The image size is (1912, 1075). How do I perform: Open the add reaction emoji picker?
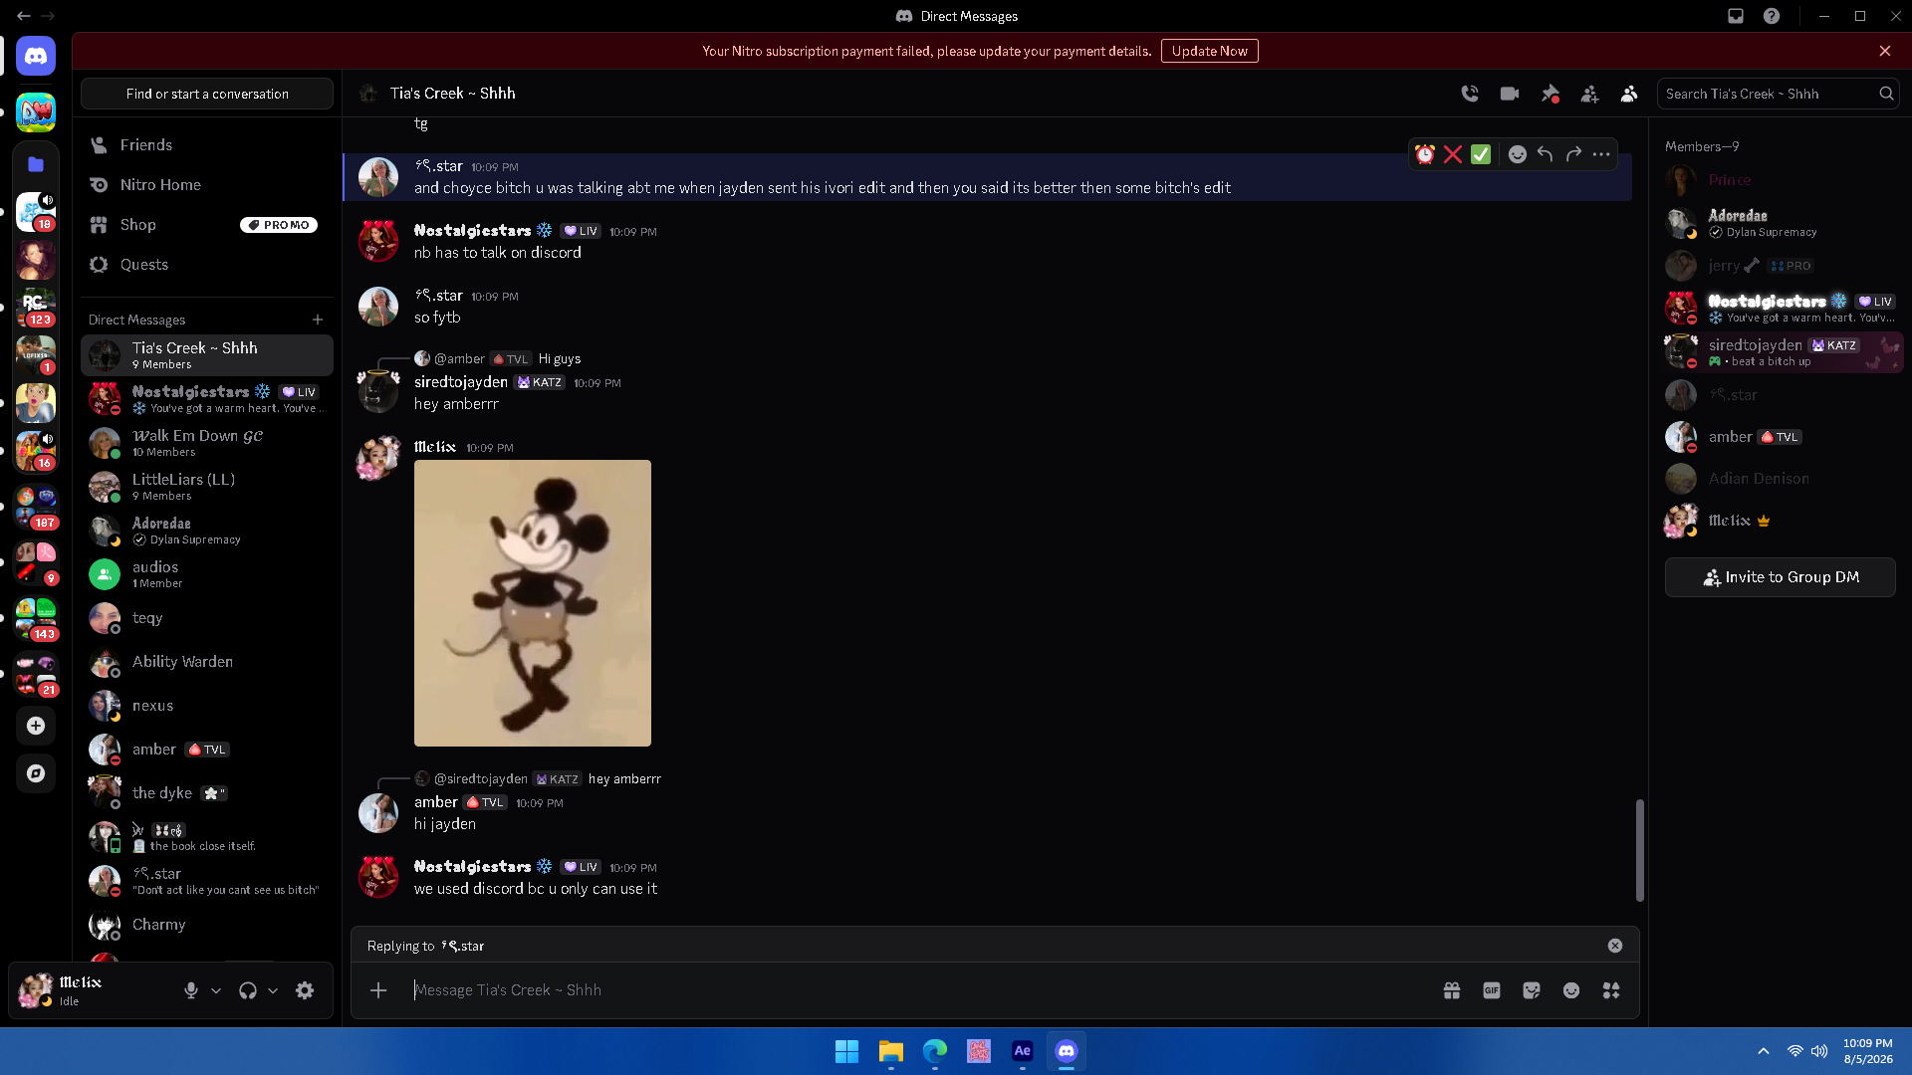1517,154
